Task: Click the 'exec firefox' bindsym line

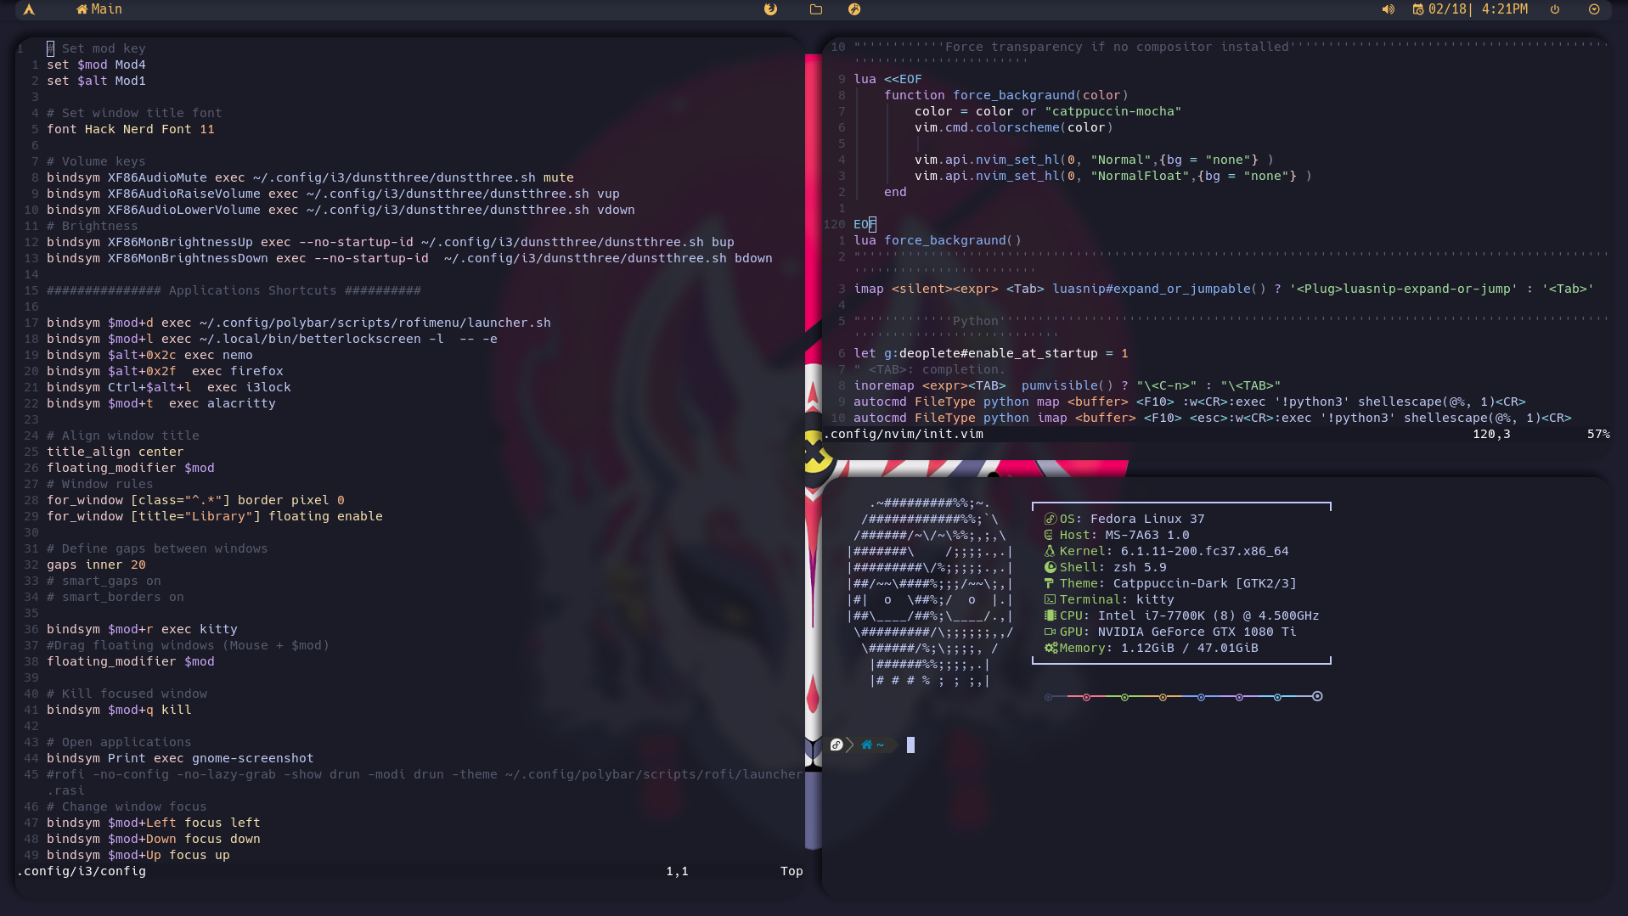Action: click(165, 371)
